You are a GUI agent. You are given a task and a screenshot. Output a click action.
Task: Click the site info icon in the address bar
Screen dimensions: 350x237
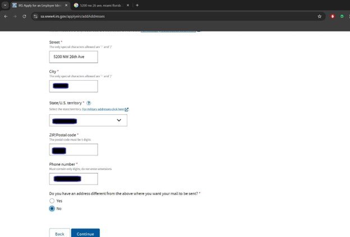coord(34,16)
